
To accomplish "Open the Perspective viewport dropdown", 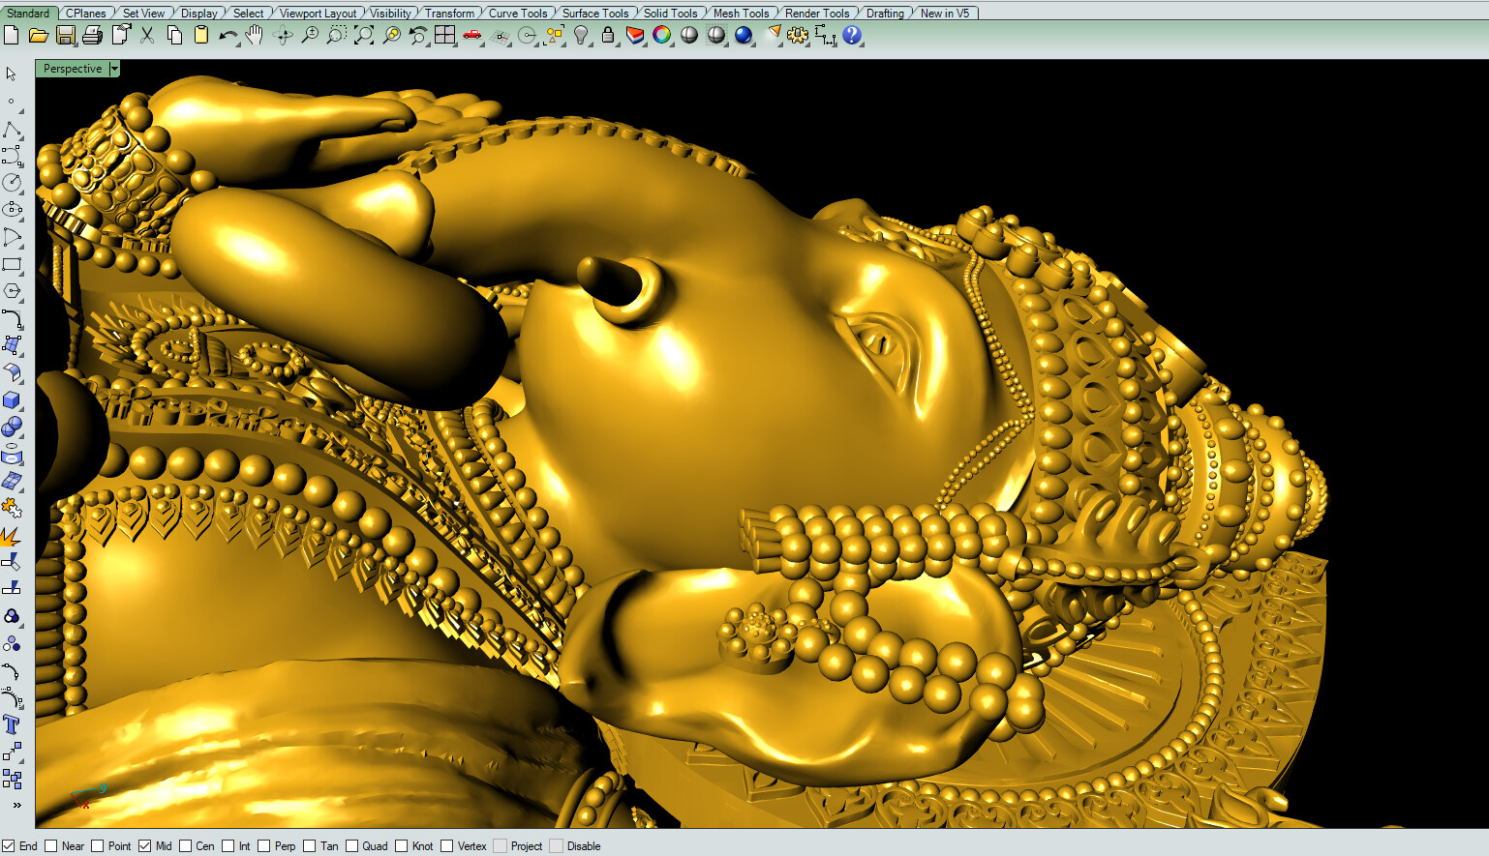I will point(114,69).
